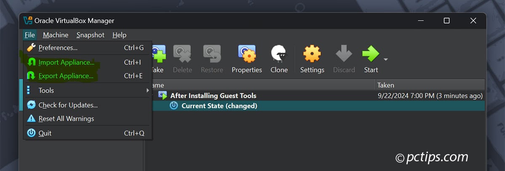Click the Take snapshot icon
505x171 pixels.
[x=157, y=55]
